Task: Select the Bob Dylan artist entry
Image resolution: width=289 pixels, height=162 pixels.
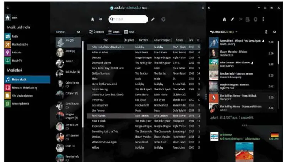Action: click(x=68, y=73)
